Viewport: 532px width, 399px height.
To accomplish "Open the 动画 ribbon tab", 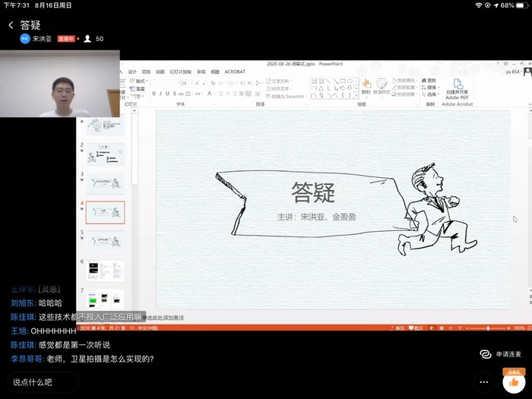I will coord(160,72).
